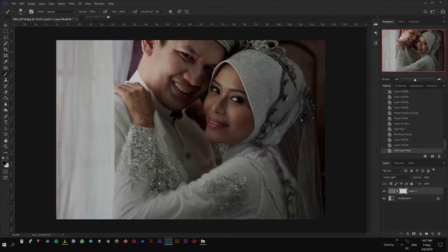448x252 pixels.
Task: Open the Window menu
Action: point(99,3)
